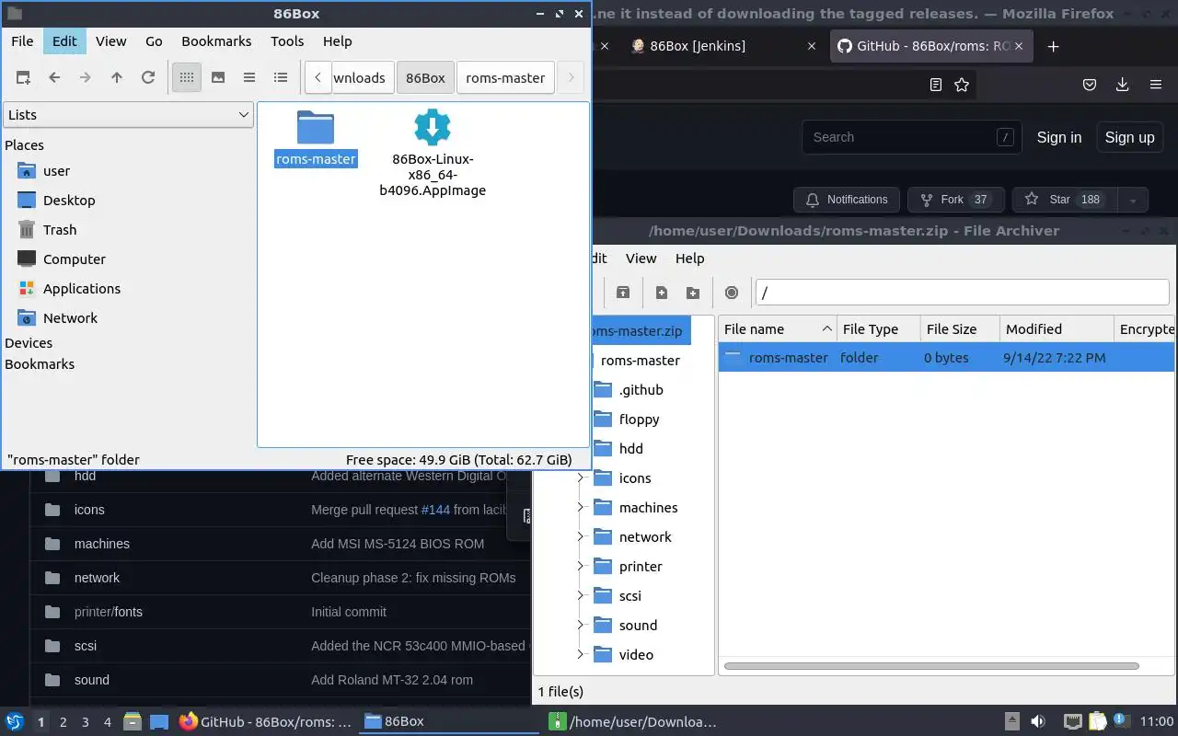
Task: Click GitHub Sign in link
Action: click(x=1059, y=137)
